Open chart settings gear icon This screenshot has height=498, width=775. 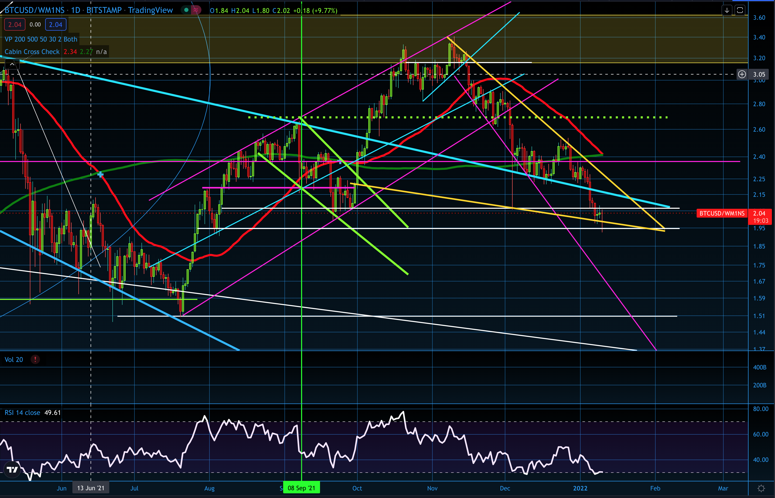tap(761, 488)
